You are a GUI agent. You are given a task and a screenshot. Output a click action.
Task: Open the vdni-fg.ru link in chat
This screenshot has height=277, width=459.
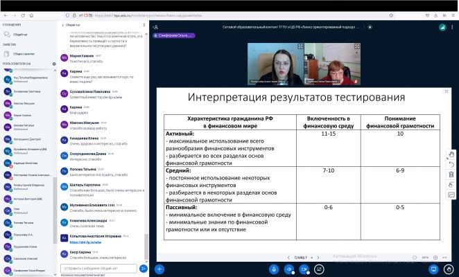(85, 242)
